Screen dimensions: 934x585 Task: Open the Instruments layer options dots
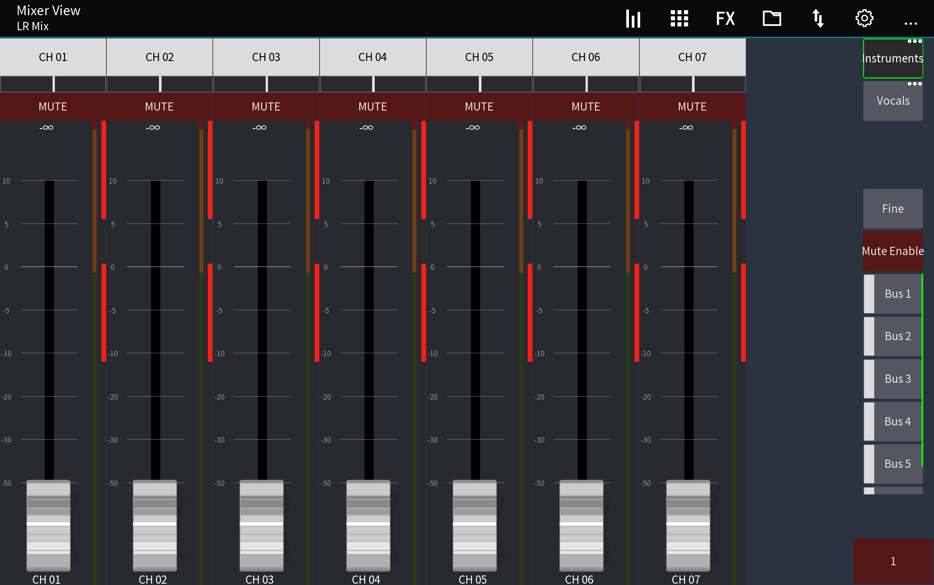tap(914, 41)
